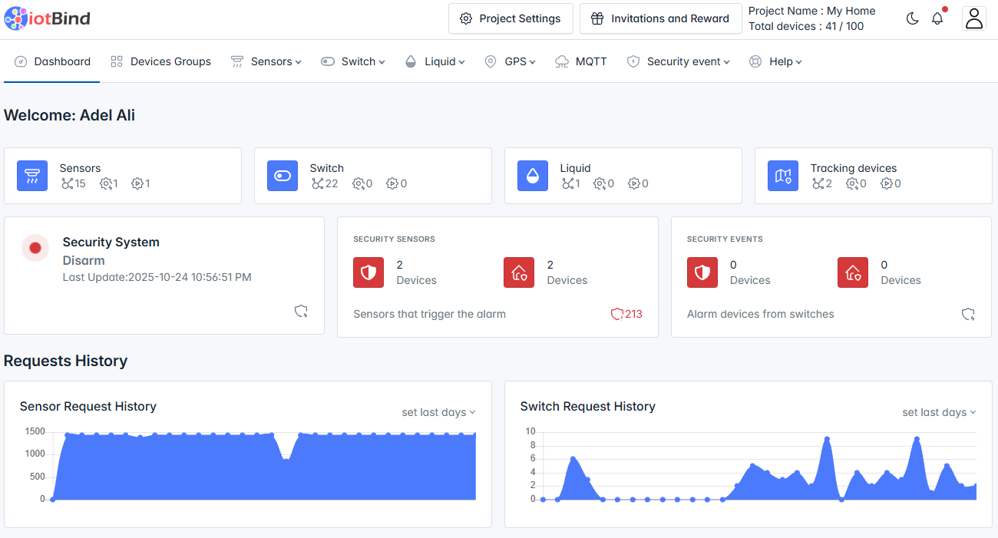
Task: Click the Invitations and Reward button
Action: [660, 18]
